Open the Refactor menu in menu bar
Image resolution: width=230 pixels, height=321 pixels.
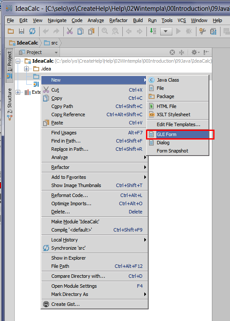tap(118, 20)
